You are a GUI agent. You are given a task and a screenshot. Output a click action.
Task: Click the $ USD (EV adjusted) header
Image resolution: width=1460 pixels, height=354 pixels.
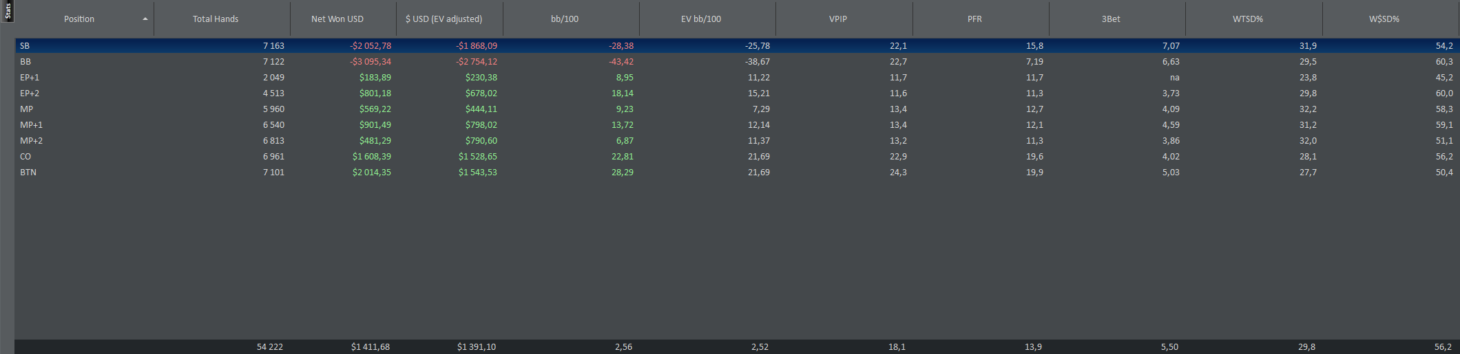[x=444, y=19]
